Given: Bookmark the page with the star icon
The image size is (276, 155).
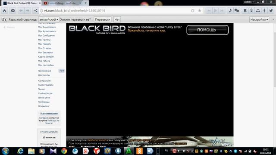Looking at the screenshot, I should pos(200,11).
